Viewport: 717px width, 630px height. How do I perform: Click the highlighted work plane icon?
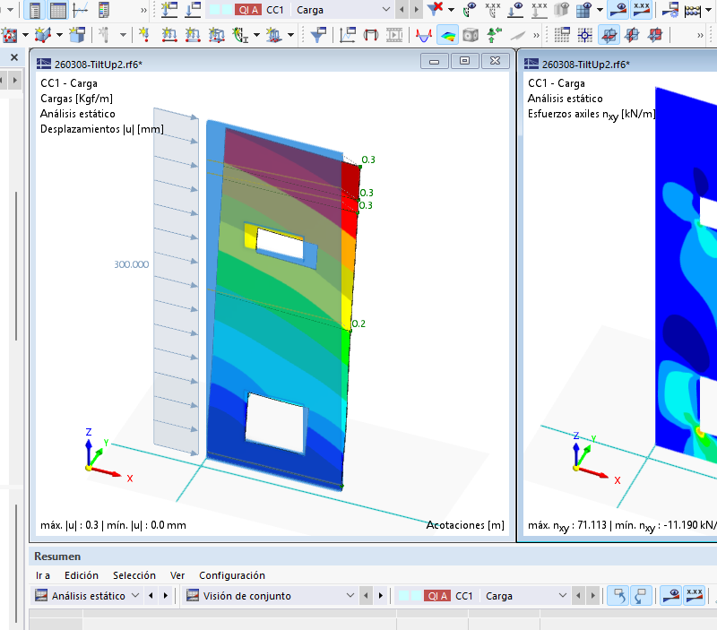(x=609, y=35)
